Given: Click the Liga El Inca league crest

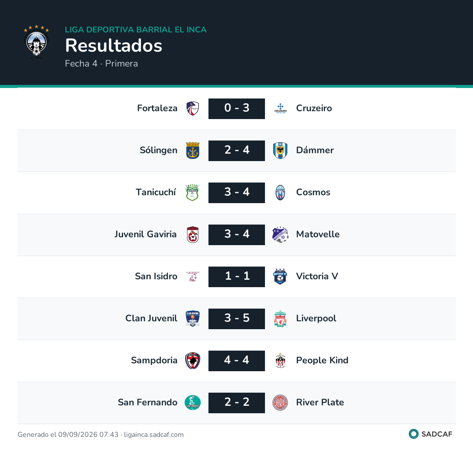Looking at the screenshot, I should [x=36, y=42].
